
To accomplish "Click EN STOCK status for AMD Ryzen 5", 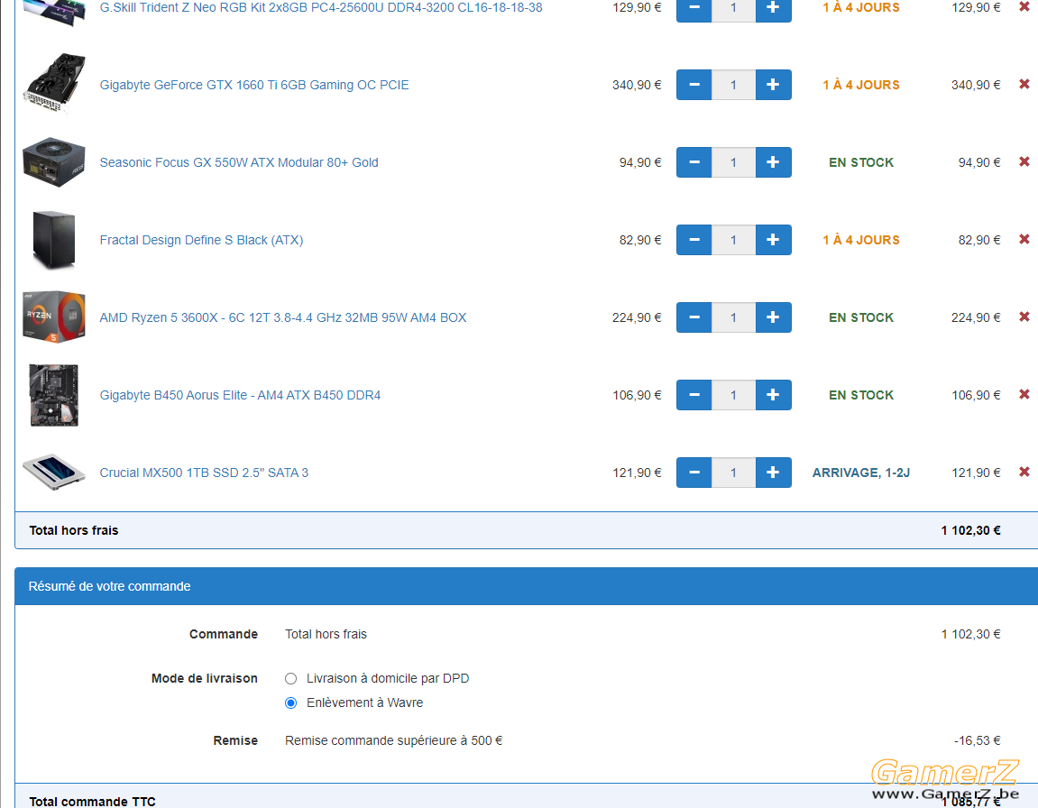I will [x=861, y=317].
